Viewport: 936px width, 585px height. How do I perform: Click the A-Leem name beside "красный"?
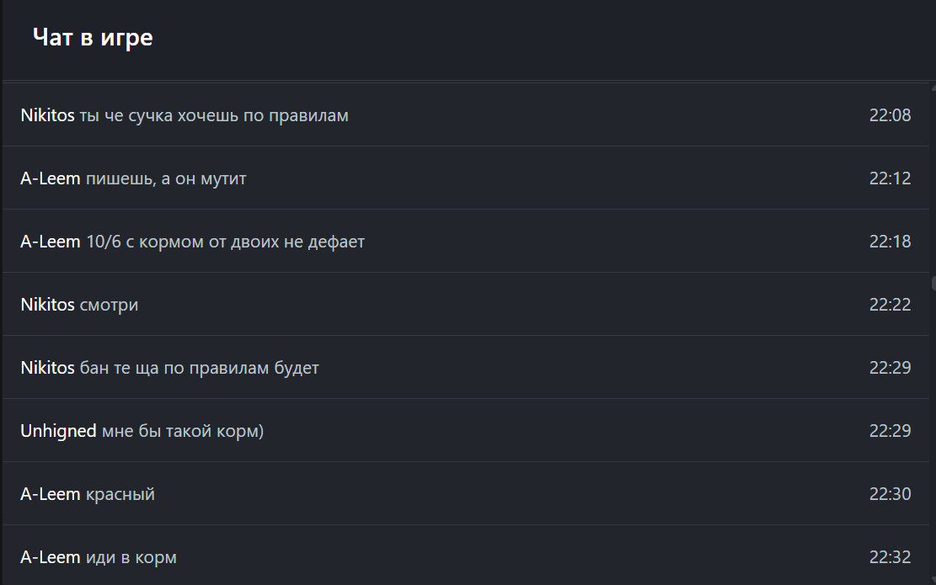point(51,494)
